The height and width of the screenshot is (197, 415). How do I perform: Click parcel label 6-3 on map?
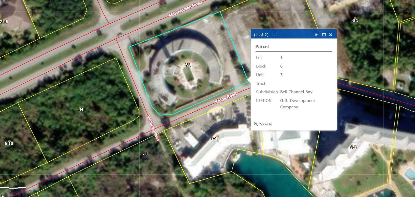point(355,20)
